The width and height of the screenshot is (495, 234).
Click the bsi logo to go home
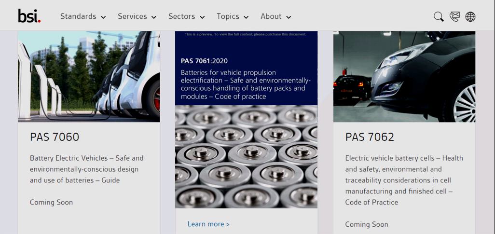pos(29,16)
